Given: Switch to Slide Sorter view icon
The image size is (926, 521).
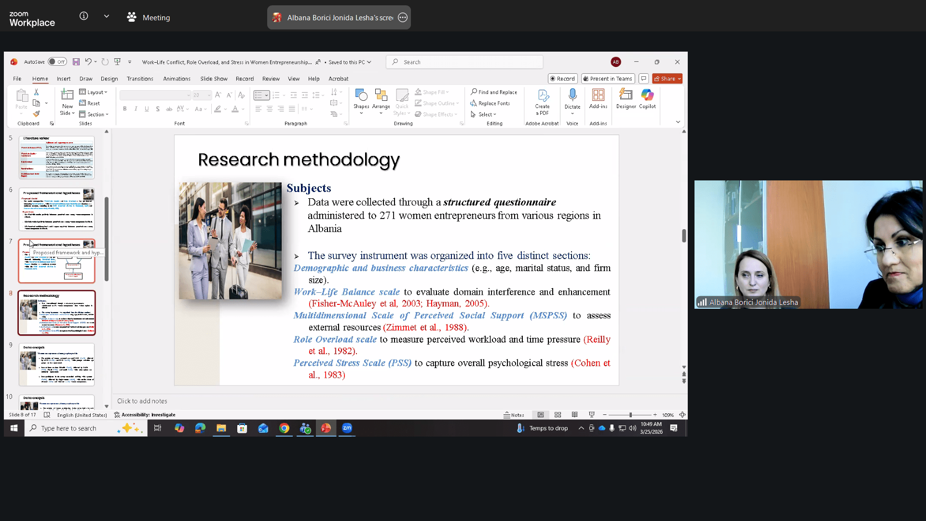Looking at the screenshot, I should tap(558, 415).
